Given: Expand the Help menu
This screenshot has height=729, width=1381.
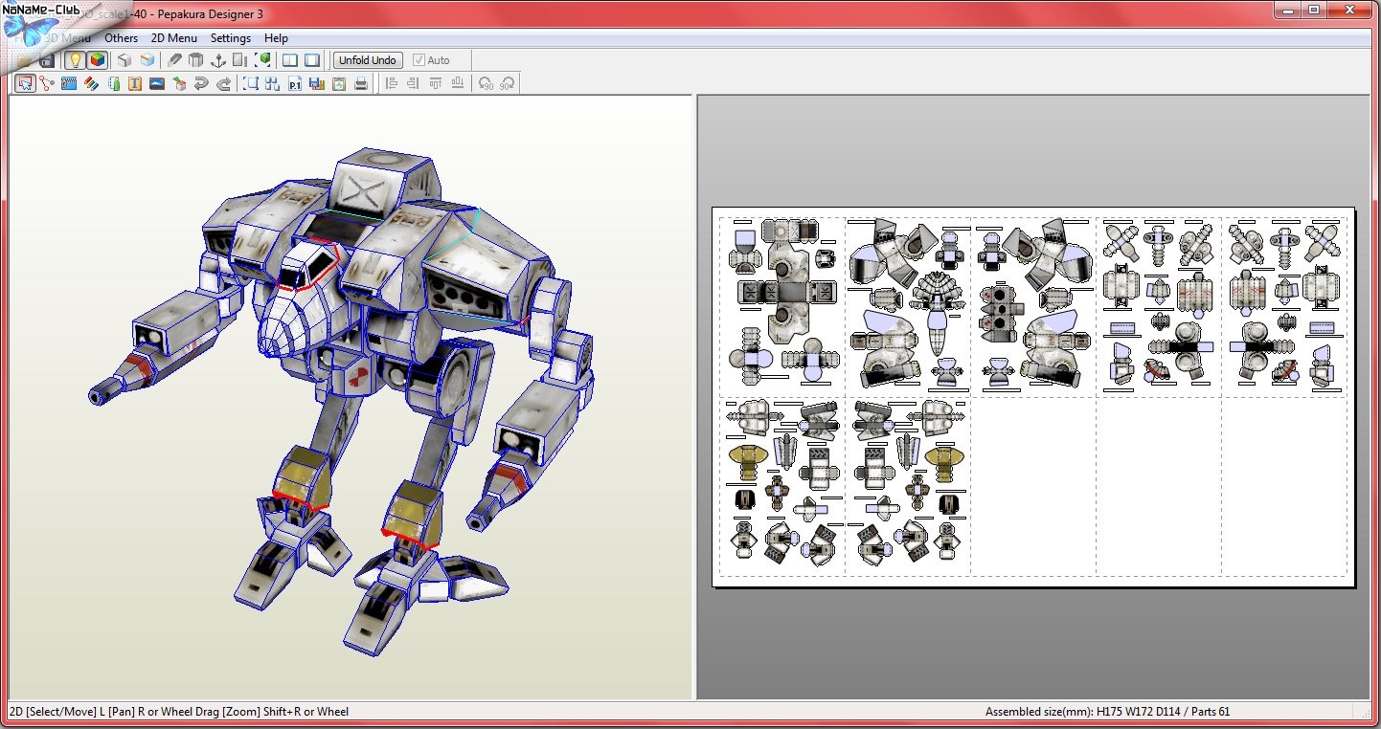Looking at the screenshot, I should tap(276, 38).
